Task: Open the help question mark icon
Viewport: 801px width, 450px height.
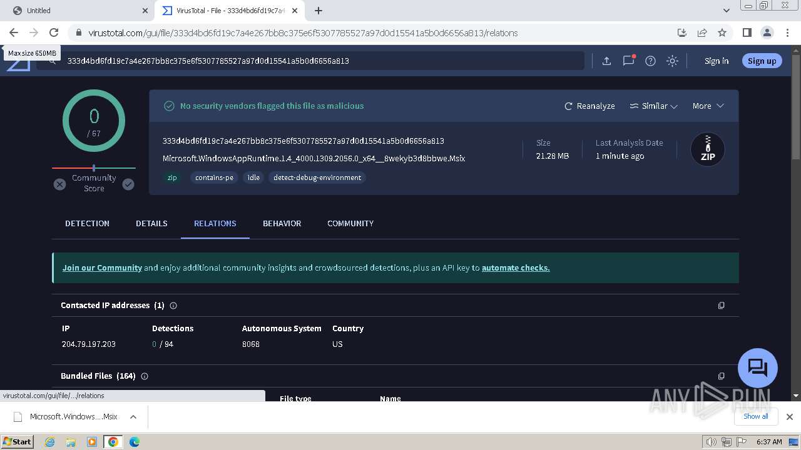Action: (650, 61)
